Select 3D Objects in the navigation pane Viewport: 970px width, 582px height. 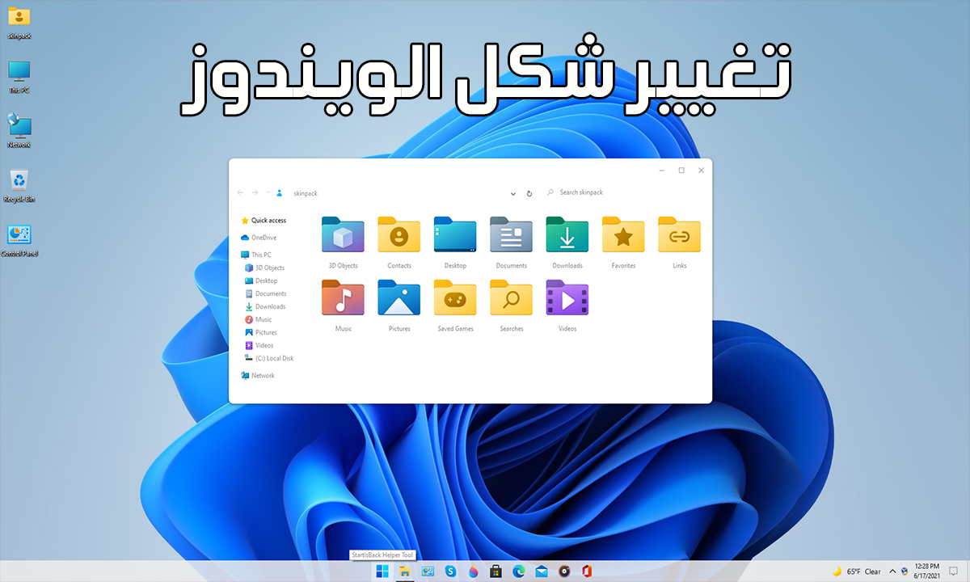pos(264,268)
